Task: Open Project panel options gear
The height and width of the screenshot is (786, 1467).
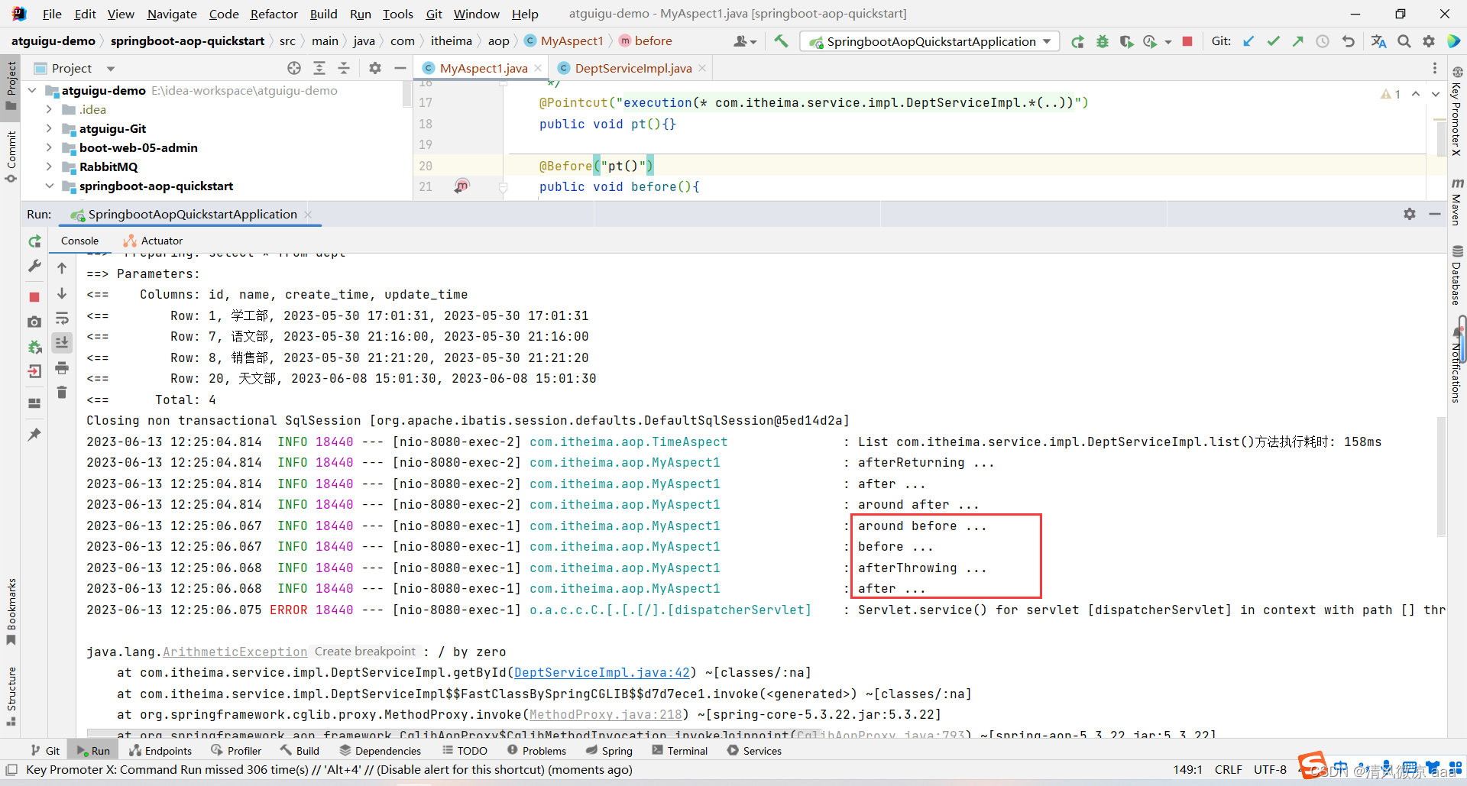Action: pos(374,68)
